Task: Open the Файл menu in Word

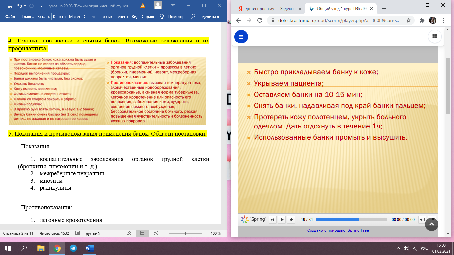Action: (x=10, y=17)
